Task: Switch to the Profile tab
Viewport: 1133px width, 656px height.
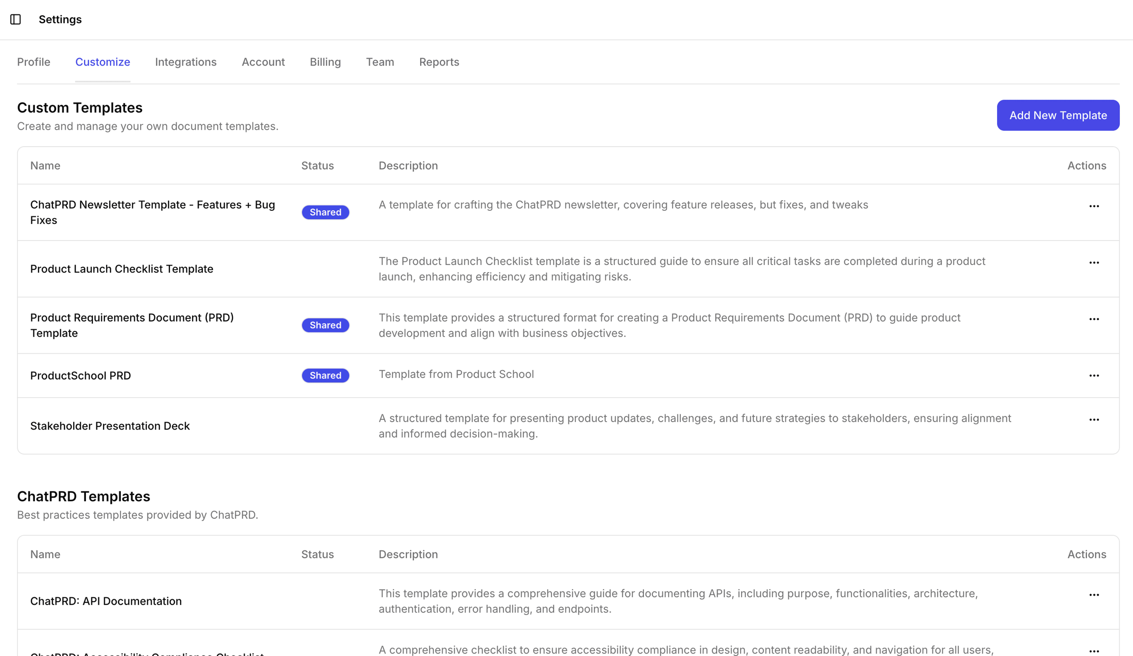Action: pyautogui.click(x=34, y=62)
